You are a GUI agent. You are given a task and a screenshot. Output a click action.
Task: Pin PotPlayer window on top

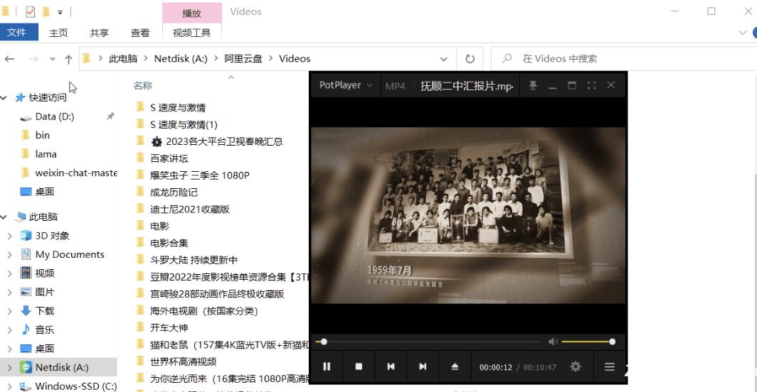click(533, 85)
